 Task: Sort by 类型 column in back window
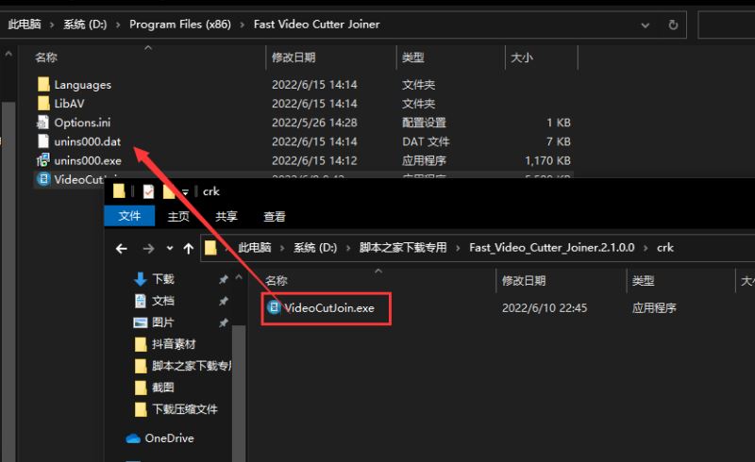tap(413, 58)
